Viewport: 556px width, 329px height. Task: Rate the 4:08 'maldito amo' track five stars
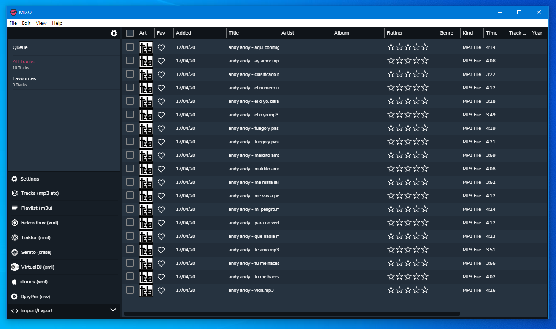[425, 169]
